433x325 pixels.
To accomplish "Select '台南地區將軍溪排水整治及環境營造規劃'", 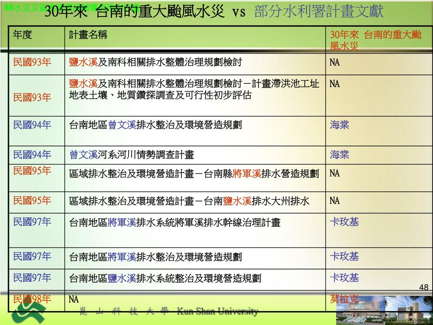I will point(156,257).
